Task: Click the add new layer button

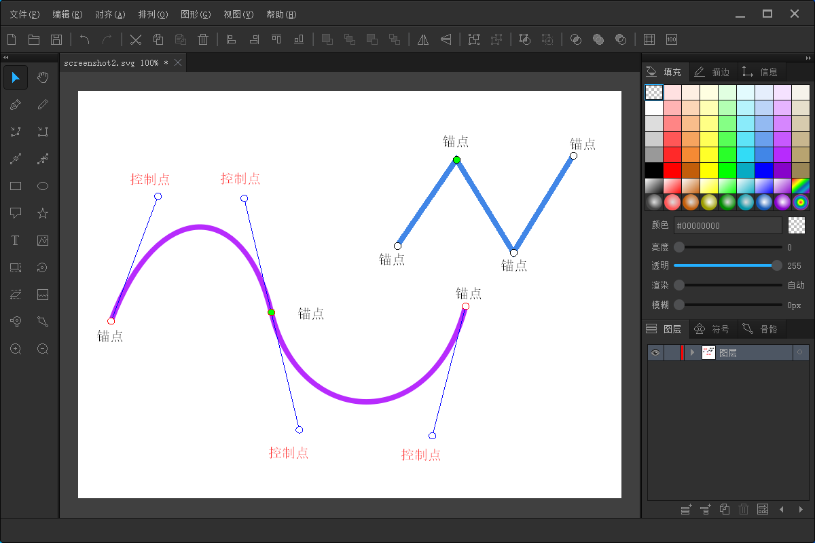Action: pos(687,509)
